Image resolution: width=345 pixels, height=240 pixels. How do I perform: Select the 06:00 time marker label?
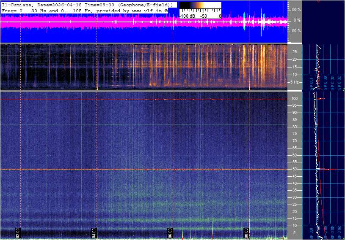pyautogui.click(x=170, y=233)
